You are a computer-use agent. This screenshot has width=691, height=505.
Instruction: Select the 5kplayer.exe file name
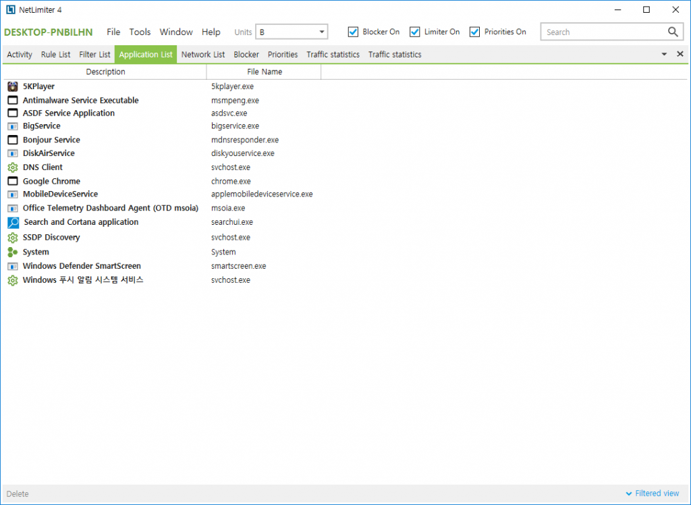click(x=232, y=86)
